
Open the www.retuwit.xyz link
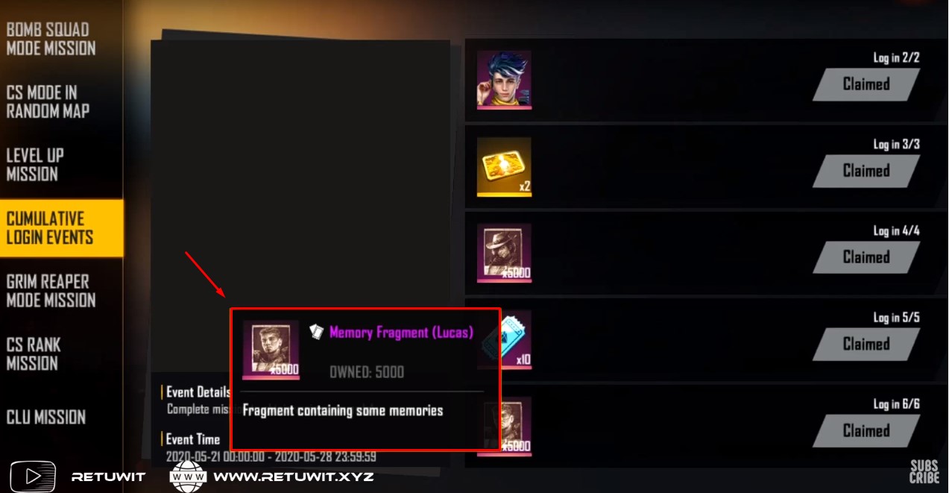[294, 477]
